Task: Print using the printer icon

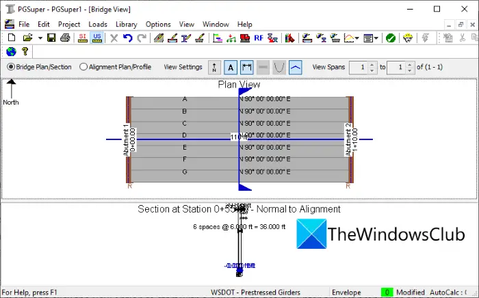Action: click(65, 38)
